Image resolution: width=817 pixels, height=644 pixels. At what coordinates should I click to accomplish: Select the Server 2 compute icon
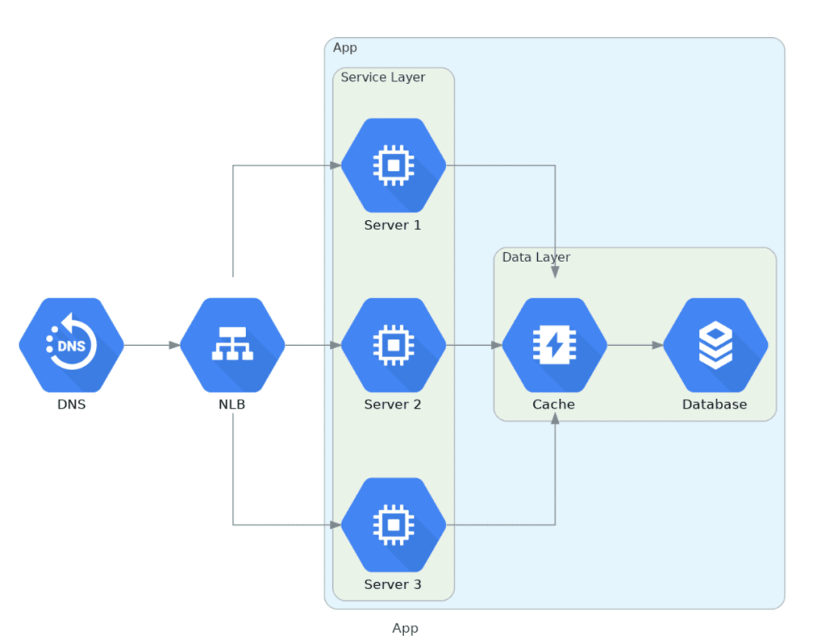[393, 345]
